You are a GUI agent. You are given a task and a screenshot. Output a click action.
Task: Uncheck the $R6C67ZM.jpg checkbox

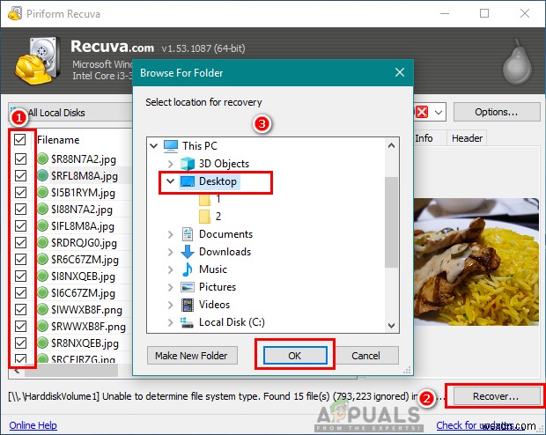pyautogui.click(x=20, y=259)
